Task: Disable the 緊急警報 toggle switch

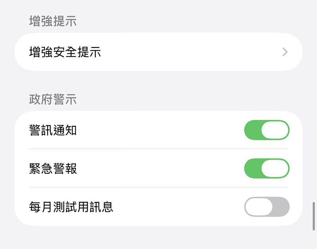Action: pos(267,169)
